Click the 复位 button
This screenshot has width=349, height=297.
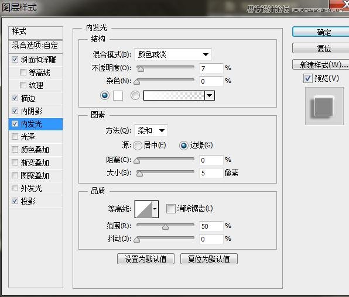(x=320, y=48)
